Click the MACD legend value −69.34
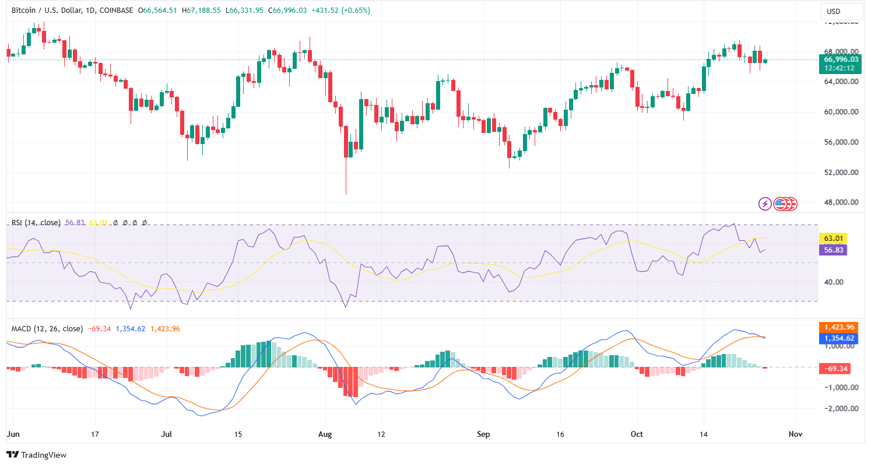Screen dimensions: 871x466 [x=100, y=329]
